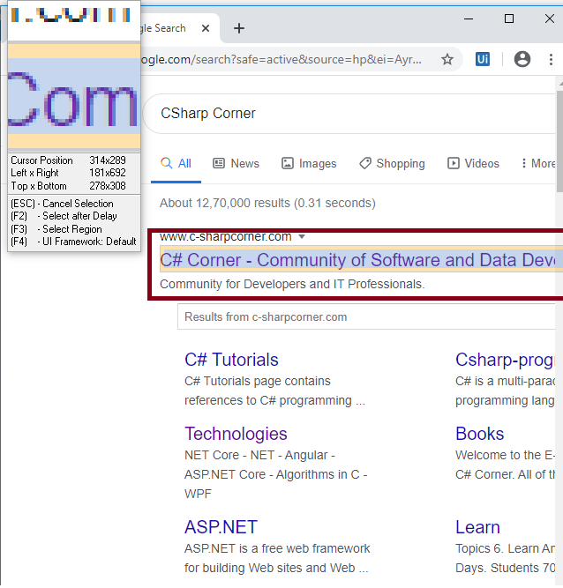Screen dimensions: 563x588
Task: Click the (F2) Select after Delay hint
Action: point(64,216)
